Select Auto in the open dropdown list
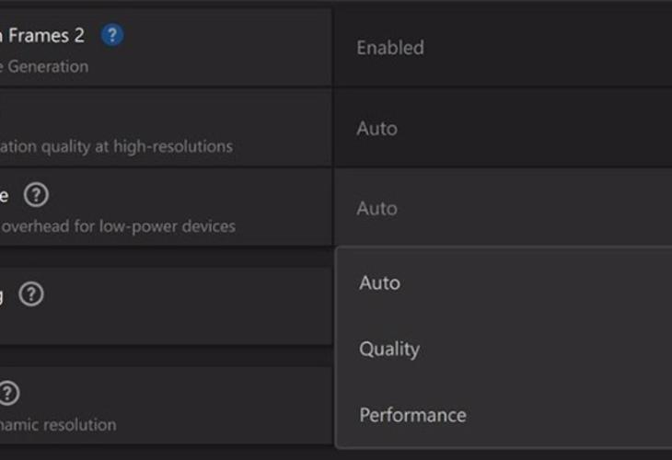The height and width of the screenshot is (460, 672). tap(380, 282)
